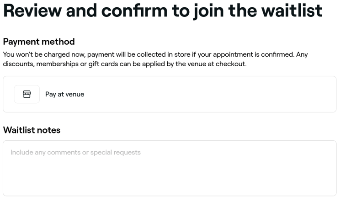The width and height of the screenshot is (351, 207).
Task: Click the 'Include any comments or special requests' placeholder
Action: [76, 153]
